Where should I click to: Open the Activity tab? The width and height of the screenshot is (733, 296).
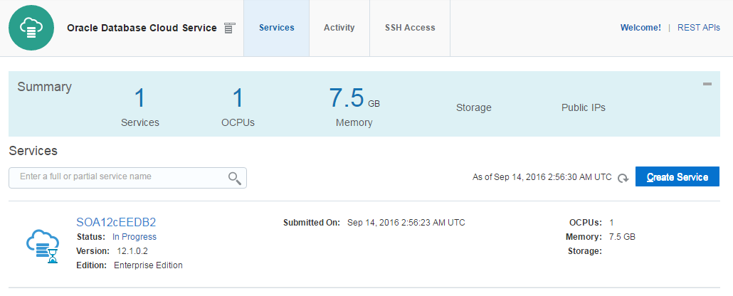click(339, 28)
